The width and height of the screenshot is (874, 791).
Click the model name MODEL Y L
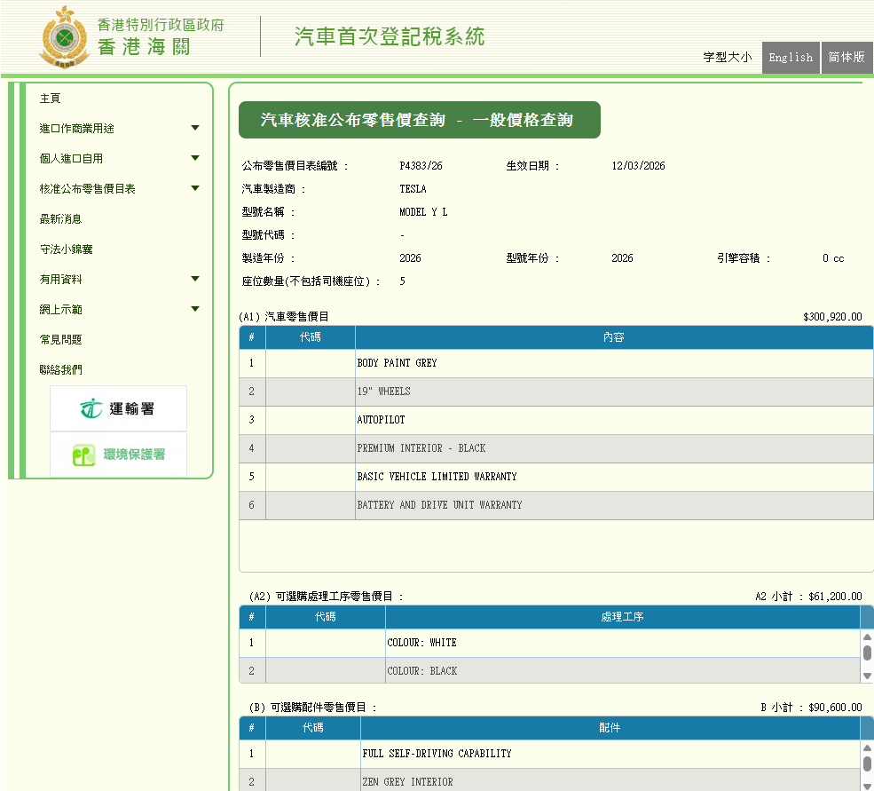(x=423, y=212)
